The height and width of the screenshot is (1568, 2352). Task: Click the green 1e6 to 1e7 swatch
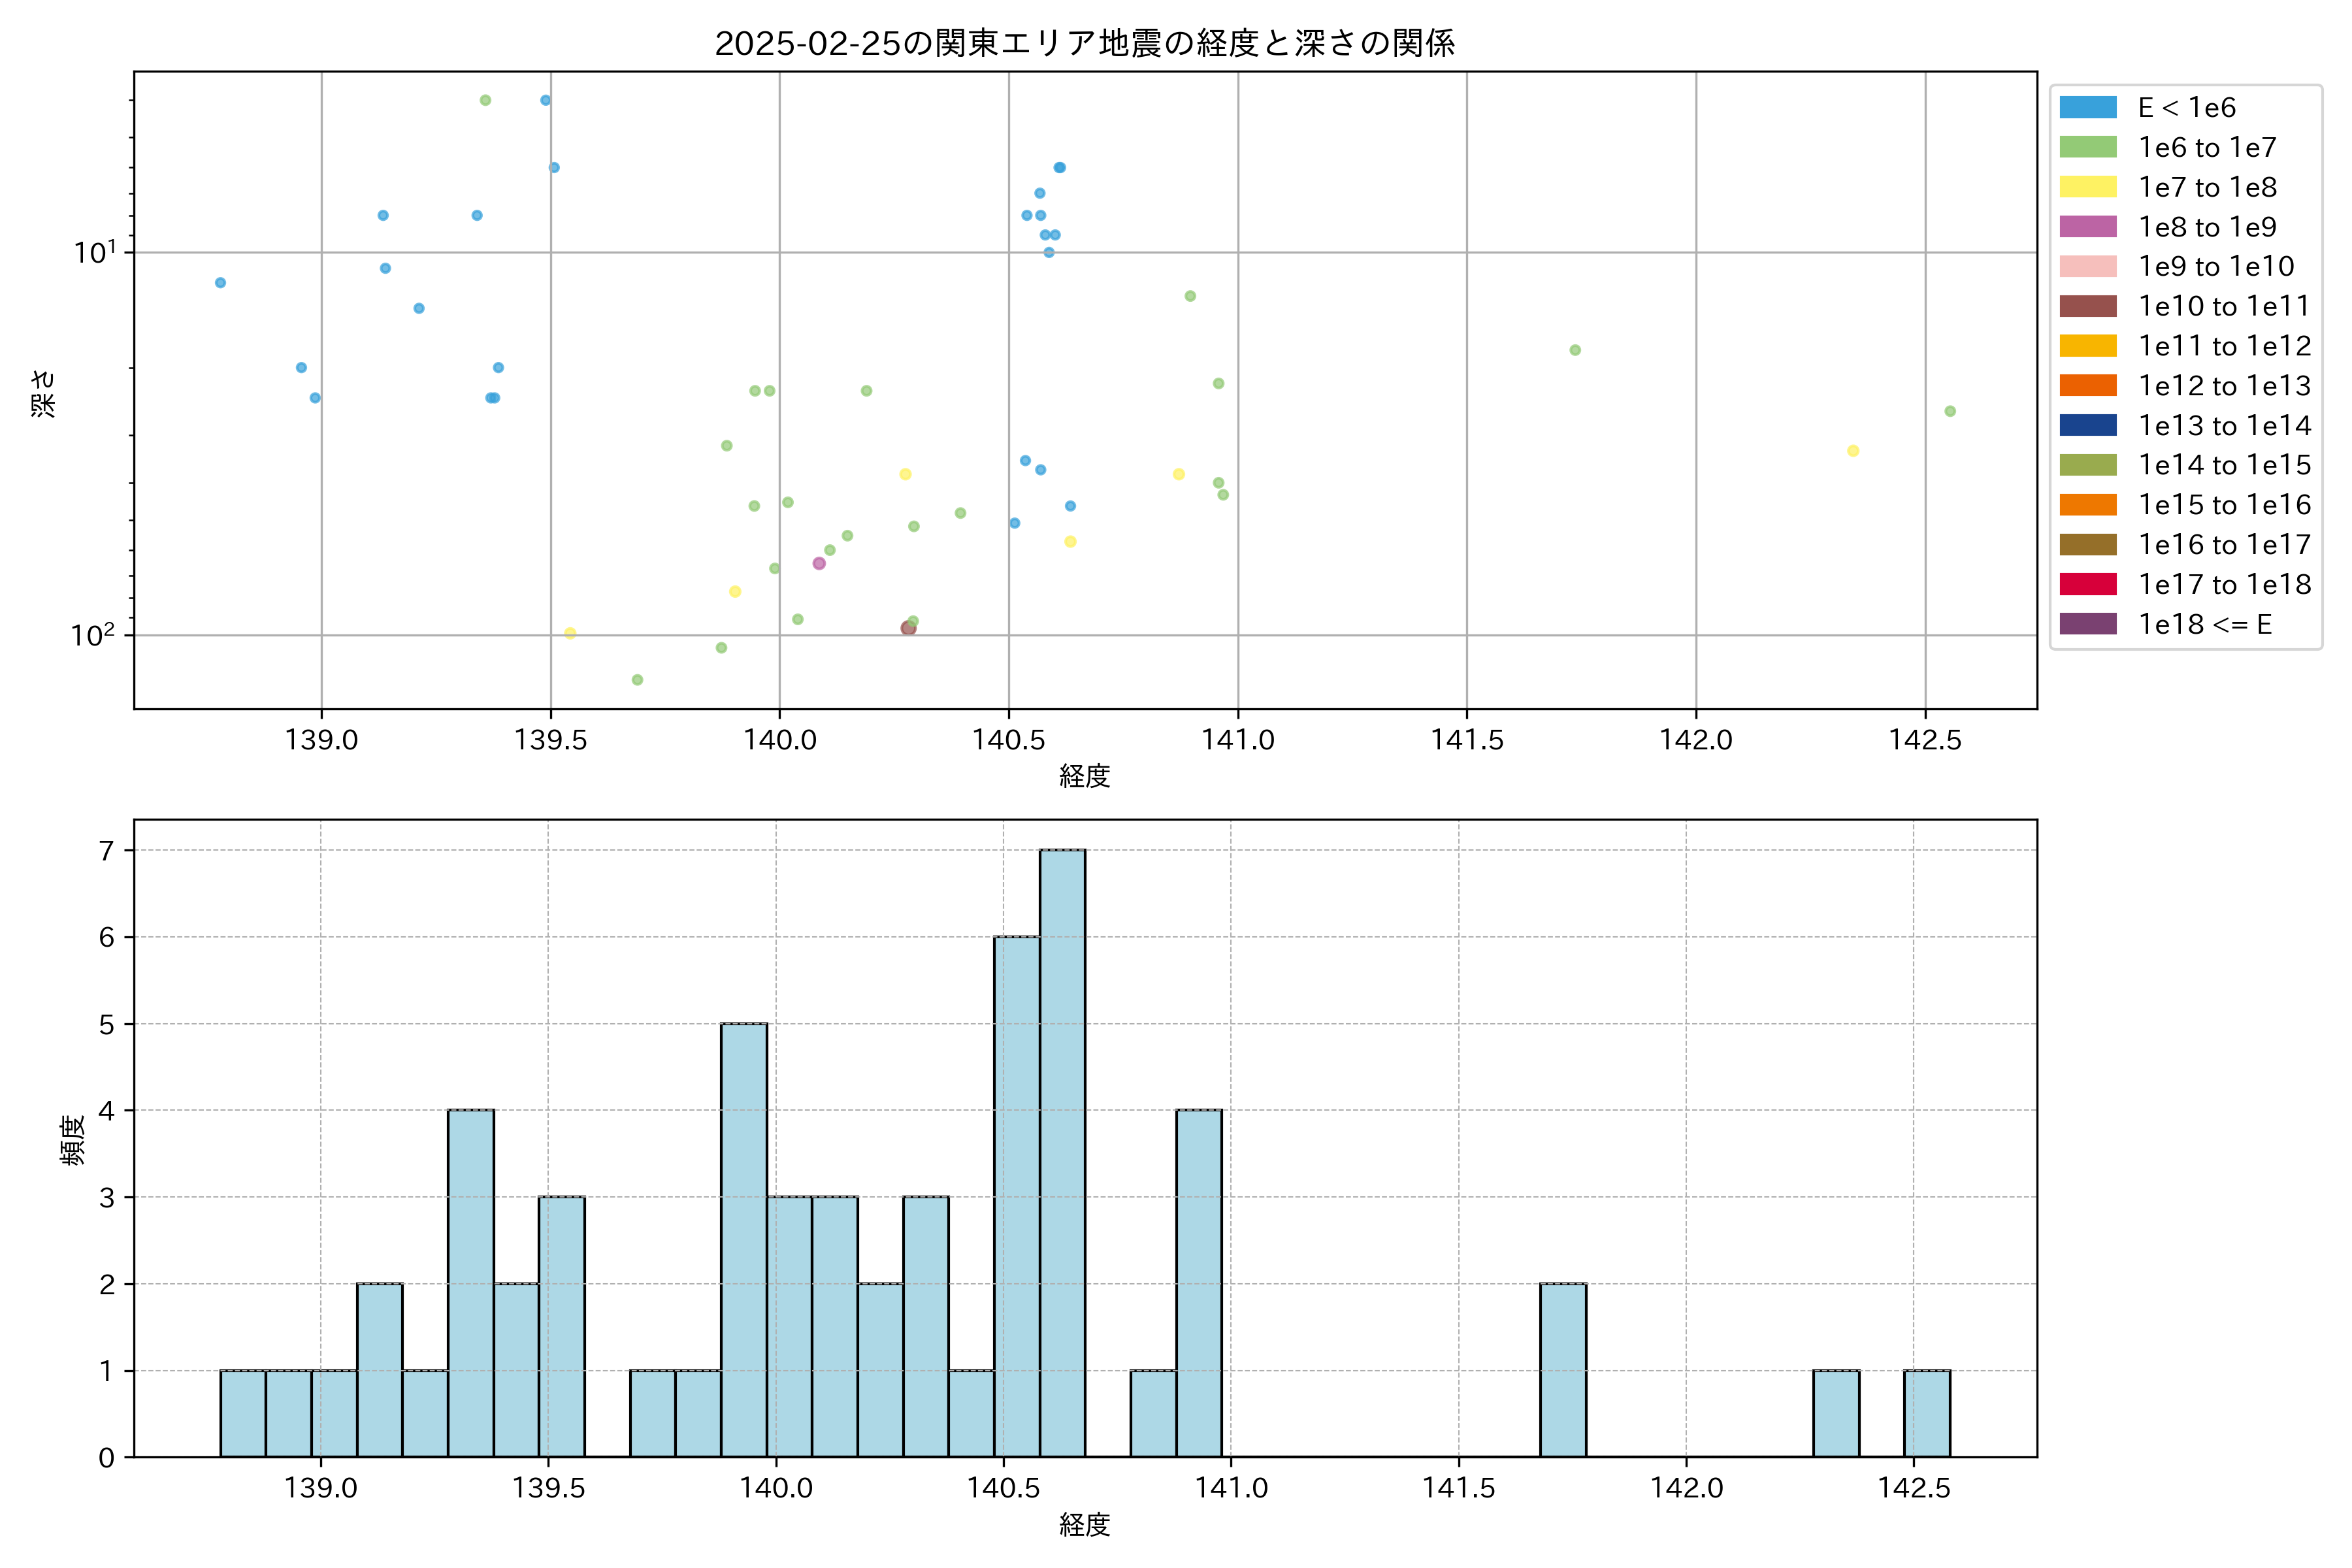(2088, 148)
